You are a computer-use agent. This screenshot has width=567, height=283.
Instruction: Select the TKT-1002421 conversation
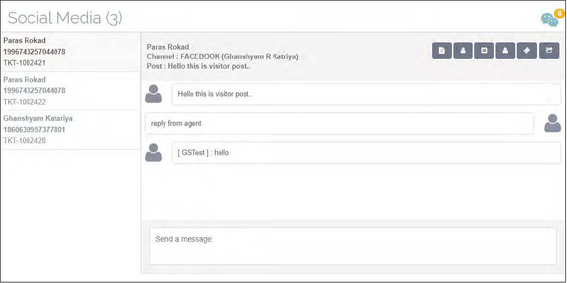tap(70, 52)
